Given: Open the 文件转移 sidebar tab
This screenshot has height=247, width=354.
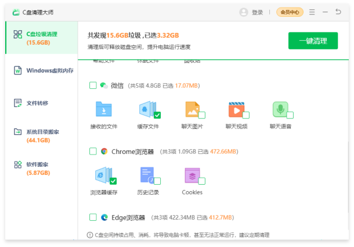Looking at the screenshot, I should click(37, 103).
